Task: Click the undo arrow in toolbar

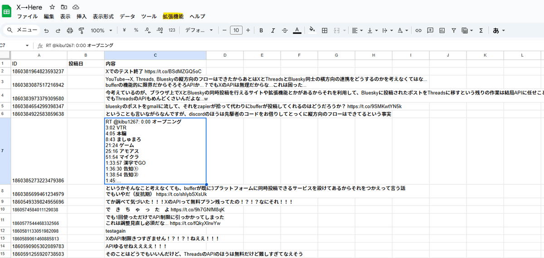Action: click(x=46, y=30)
